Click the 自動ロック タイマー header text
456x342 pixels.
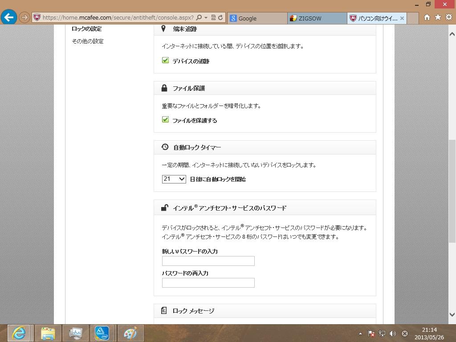tap(197, 147)
